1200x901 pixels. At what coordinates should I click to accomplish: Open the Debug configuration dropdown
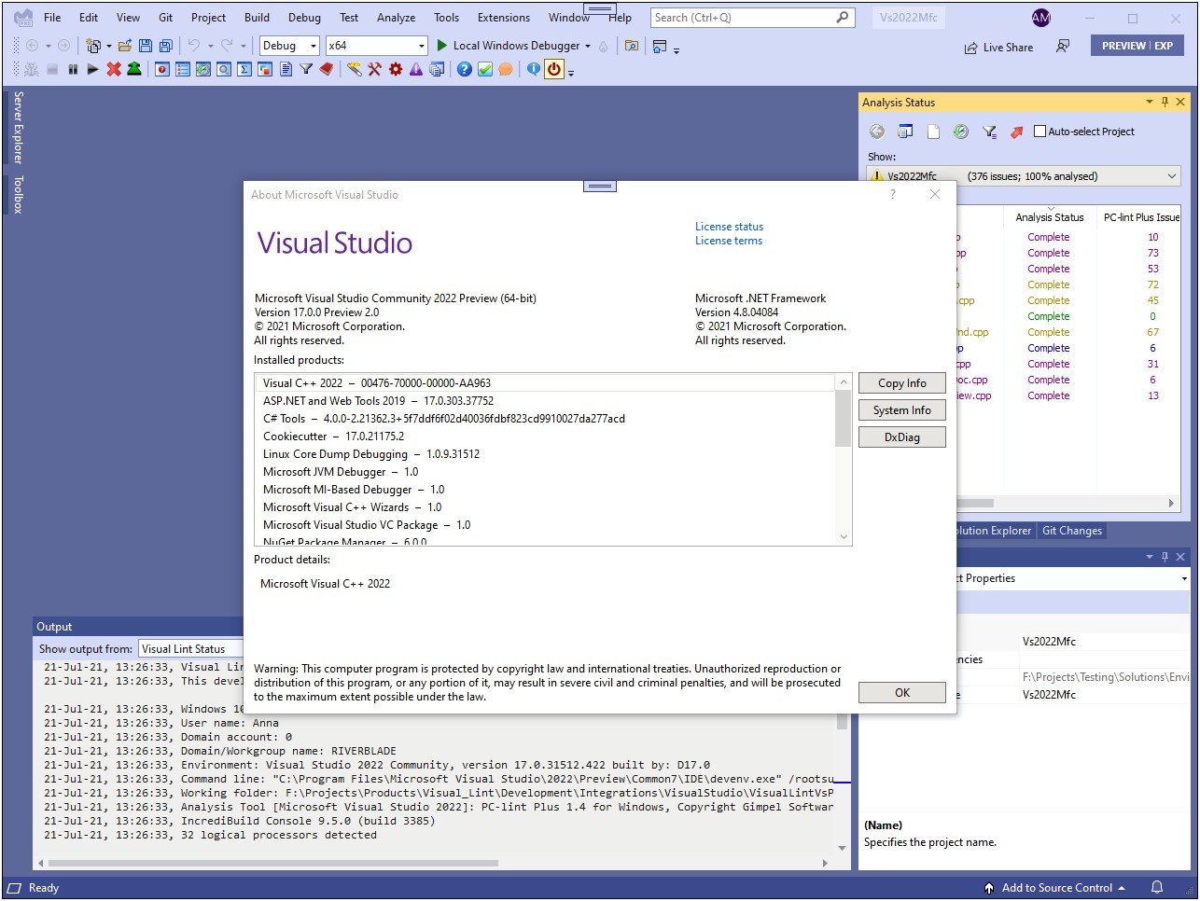(290, 46)
